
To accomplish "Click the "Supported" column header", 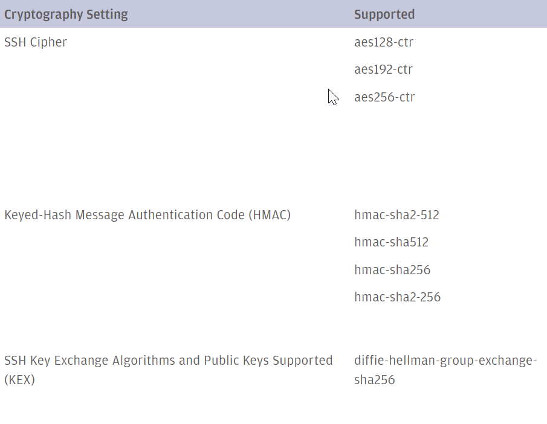I will pos(384,14).
